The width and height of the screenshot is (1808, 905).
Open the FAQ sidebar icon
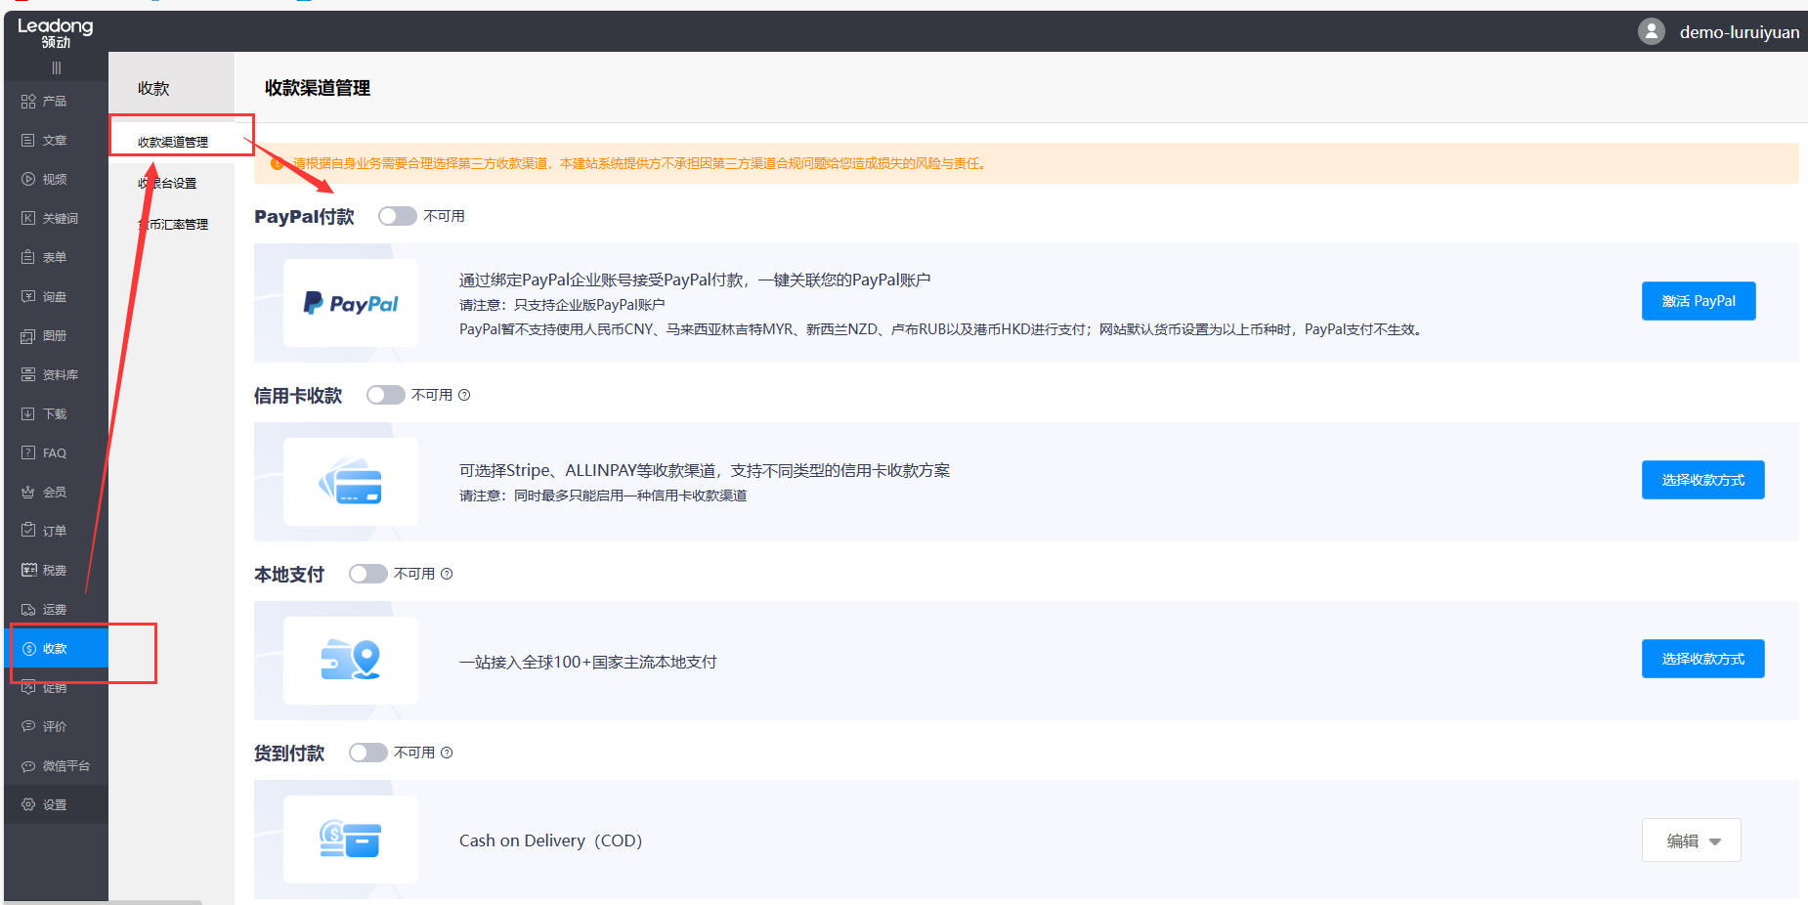pos(28,453)
